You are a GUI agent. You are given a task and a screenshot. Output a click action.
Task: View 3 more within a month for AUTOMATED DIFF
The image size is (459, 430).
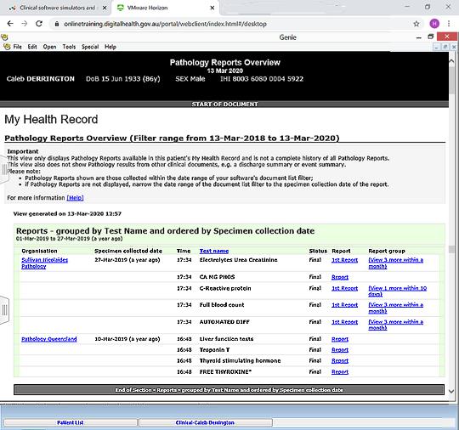(x=396, y=325)
